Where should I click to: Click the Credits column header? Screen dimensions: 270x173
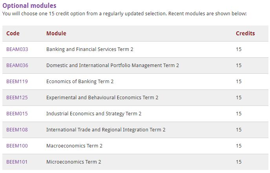tap(245, 33)
